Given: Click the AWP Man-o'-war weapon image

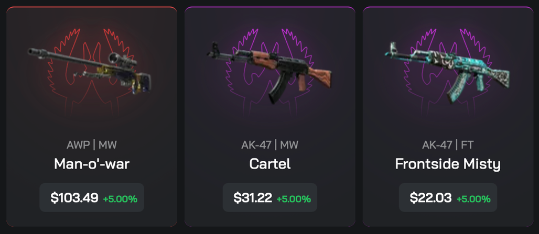Looking at the screenshot, I should click(89, 71).
